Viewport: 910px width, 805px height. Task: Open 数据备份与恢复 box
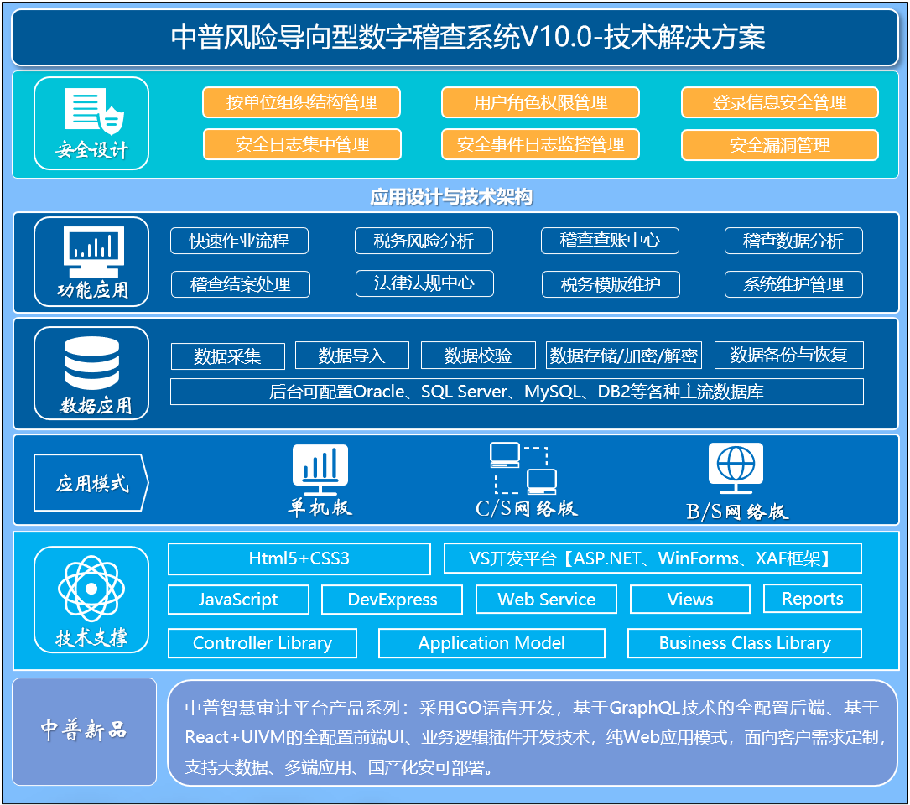tap(788, 356)
